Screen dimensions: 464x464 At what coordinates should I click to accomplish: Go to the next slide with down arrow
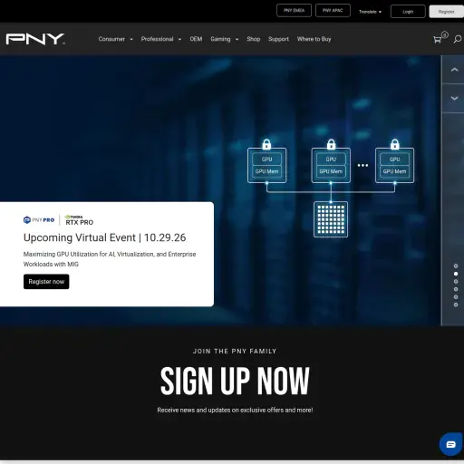coord(454,99)
